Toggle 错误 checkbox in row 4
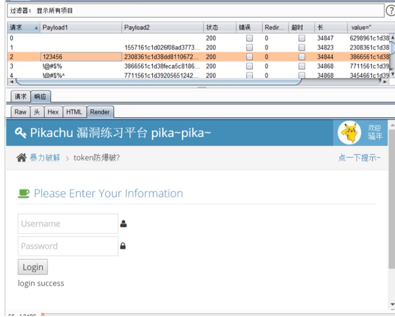This screenshot has height=317, width=395. tap(249, 75)
